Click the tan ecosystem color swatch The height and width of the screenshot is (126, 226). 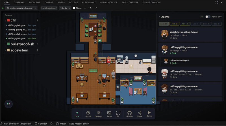click(x=8, y=50)
